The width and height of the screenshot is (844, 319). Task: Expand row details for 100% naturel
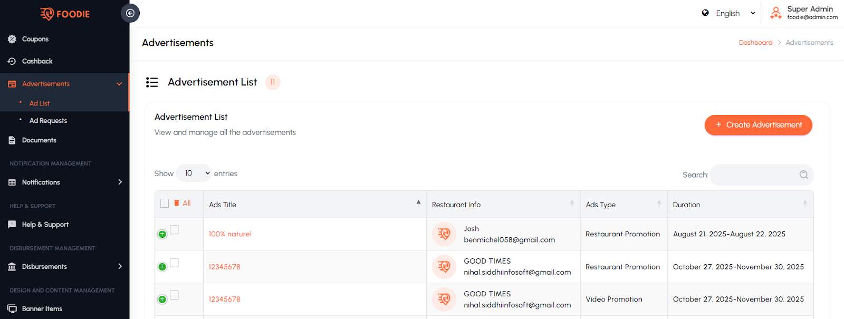[x=162, y=234]
